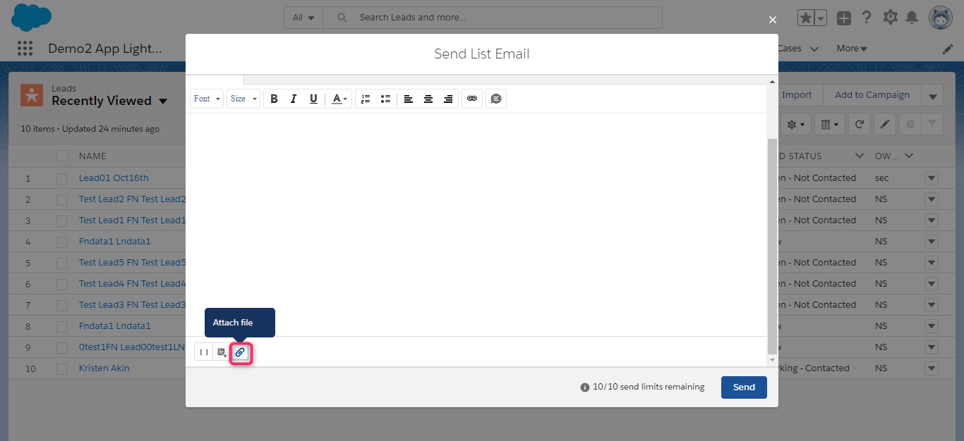
Task: Open the Cases tab chevron menu
Action: [814, 49]
